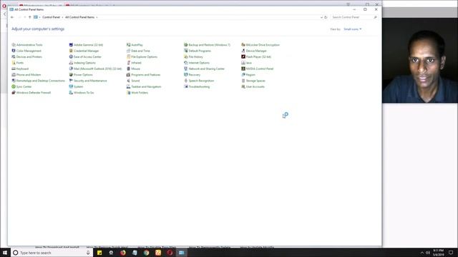Screen dimensions: 458x257
Task: Open Phone and Modem
Action: click(x=26, y=74)
